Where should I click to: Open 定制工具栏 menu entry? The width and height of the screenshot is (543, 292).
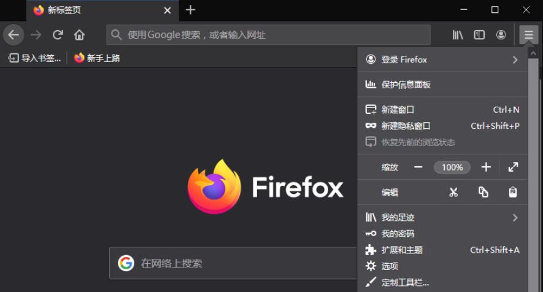pyautogui.click(x=442, y=282)
